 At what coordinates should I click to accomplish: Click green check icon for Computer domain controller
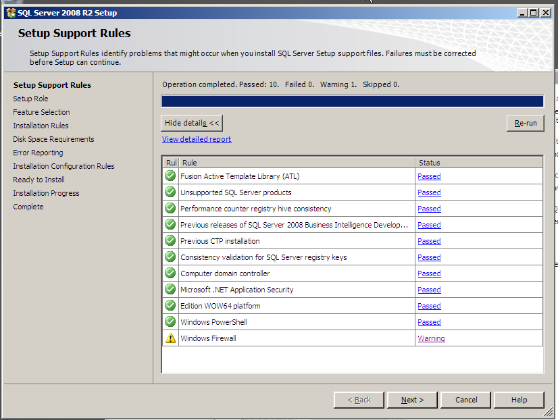[170, 273]
